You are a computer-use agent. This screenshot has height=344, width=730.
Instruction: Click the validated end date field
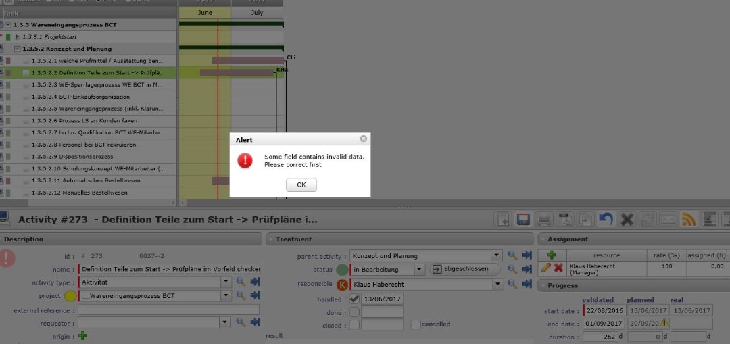click(602, 324)
